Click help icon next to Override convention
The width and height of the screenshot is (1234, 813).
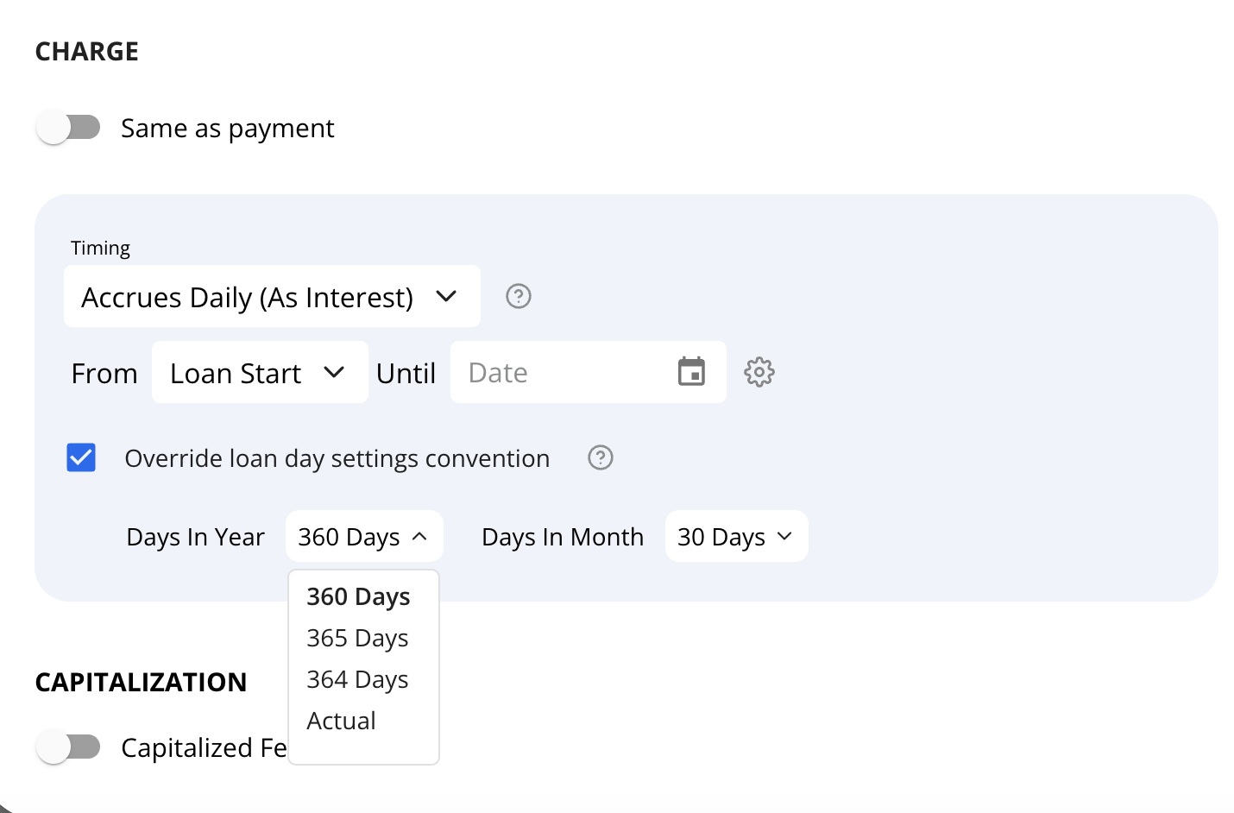pyautogui.click(x=601, y=457)
